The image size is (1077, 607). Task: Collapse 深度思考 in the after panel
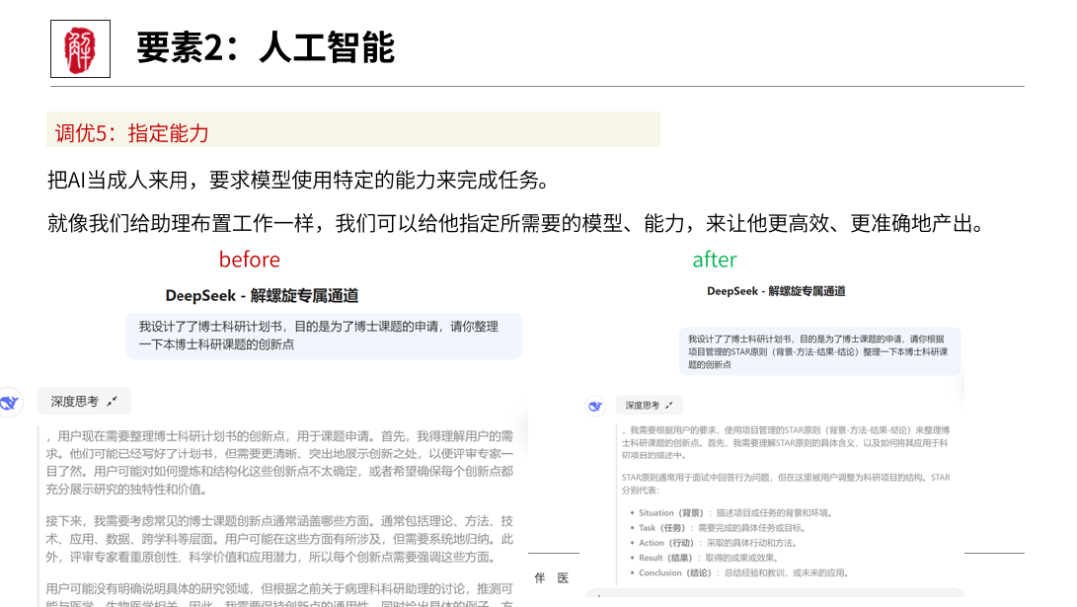(x=648, y=405)
